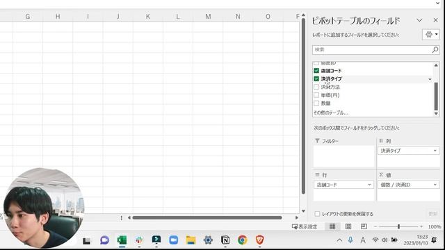The height and width of the screenshot is (250, 445).
Task: Open その他のテーブル link
Action: click(331, 112)
